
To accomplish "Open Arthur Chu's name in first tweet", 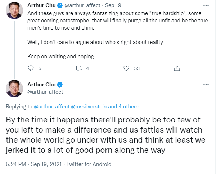I will point(41,5).
